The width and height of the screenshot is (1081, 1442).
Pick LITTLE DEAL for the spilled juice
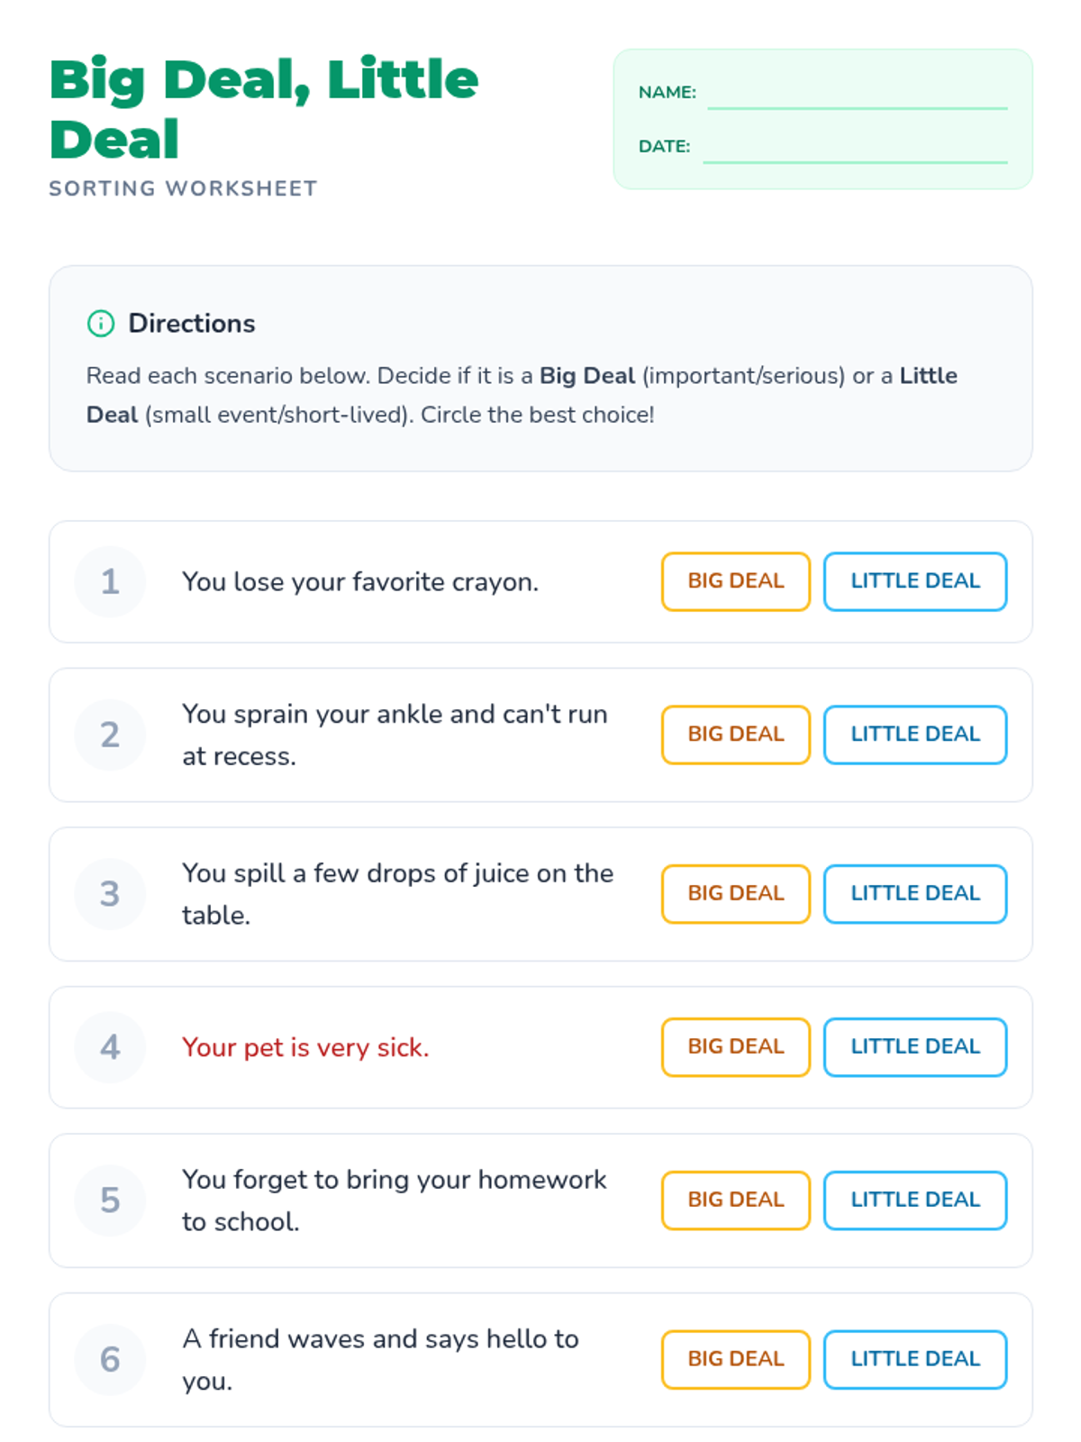point(914,894)
